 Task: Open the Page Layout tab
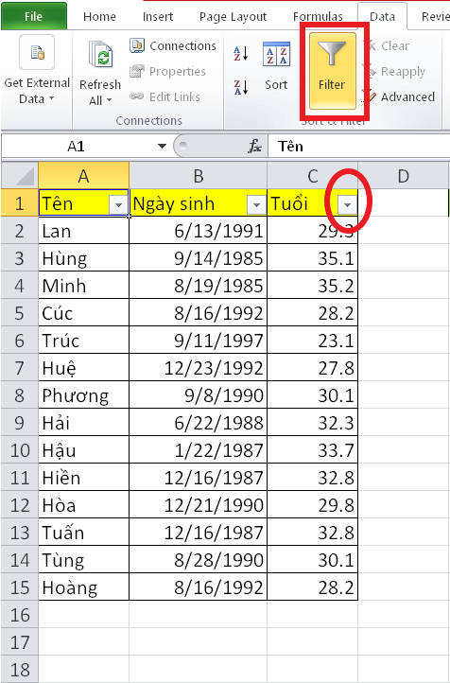[x=233, y=16]
